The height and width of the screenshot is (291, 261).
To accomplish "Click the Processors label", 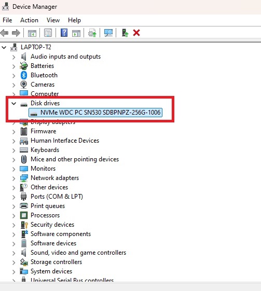I will point(45,215).
